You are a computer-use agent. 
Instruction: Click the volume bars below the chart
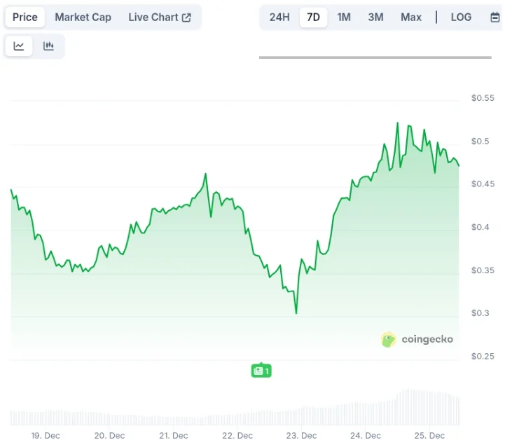[x=235, y=415]
